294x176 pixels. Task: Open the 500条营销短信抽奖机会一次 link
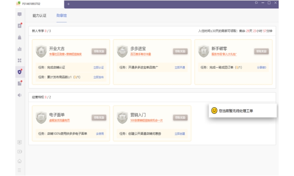147,121
